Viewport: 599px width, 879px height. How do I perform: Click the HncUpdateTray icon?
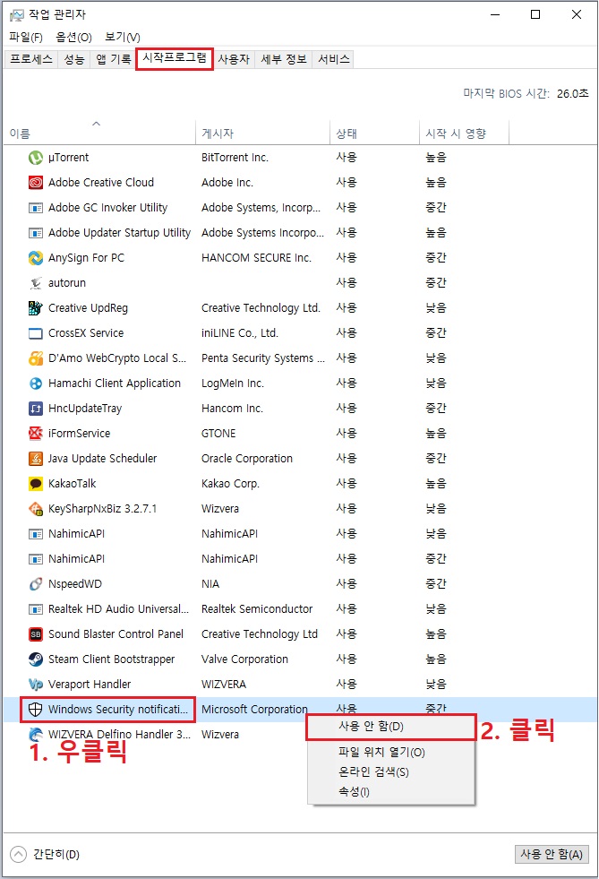[x=35, y=409]
